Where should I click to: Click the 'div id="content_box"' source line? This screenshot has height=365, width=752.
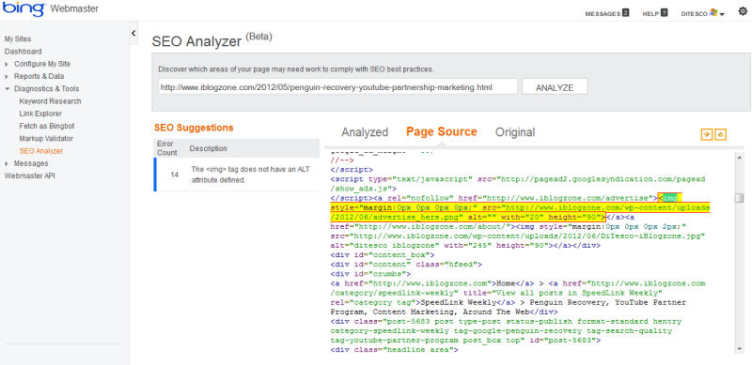pos(383,255)
